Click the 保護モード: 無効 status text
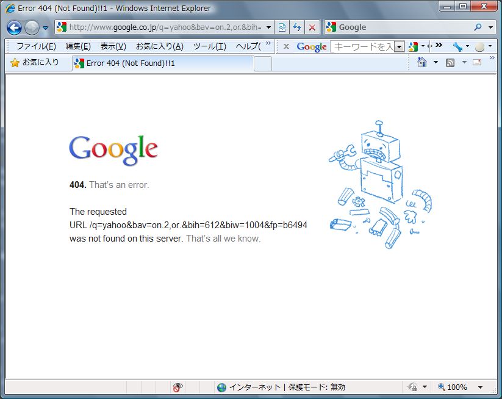 pos(317,387)
